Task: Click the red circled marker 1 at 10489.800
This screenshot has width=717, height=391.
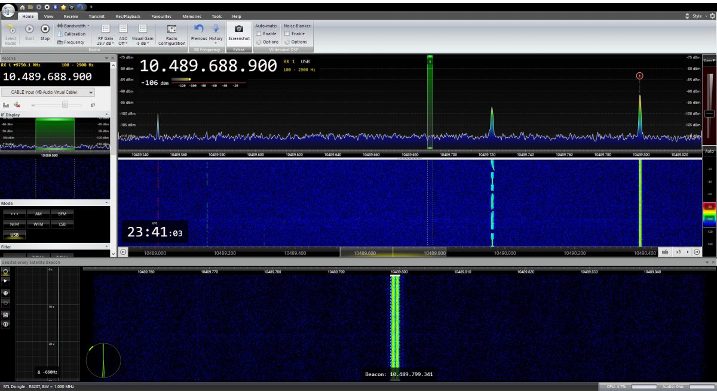Action: [639, 76]
